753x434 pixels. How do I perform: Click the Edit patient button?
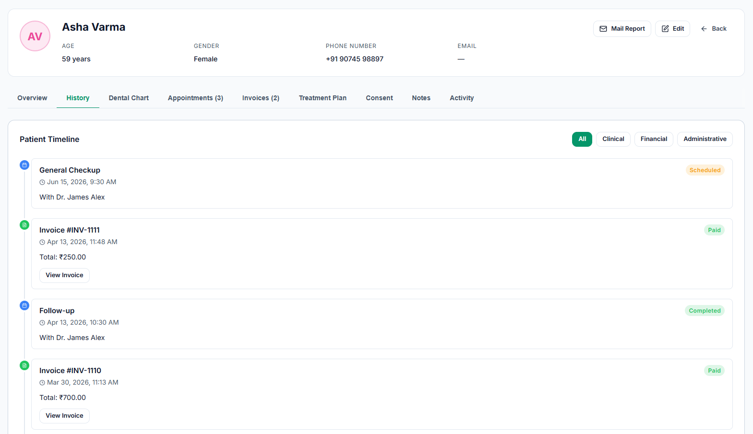coord(672,29)
